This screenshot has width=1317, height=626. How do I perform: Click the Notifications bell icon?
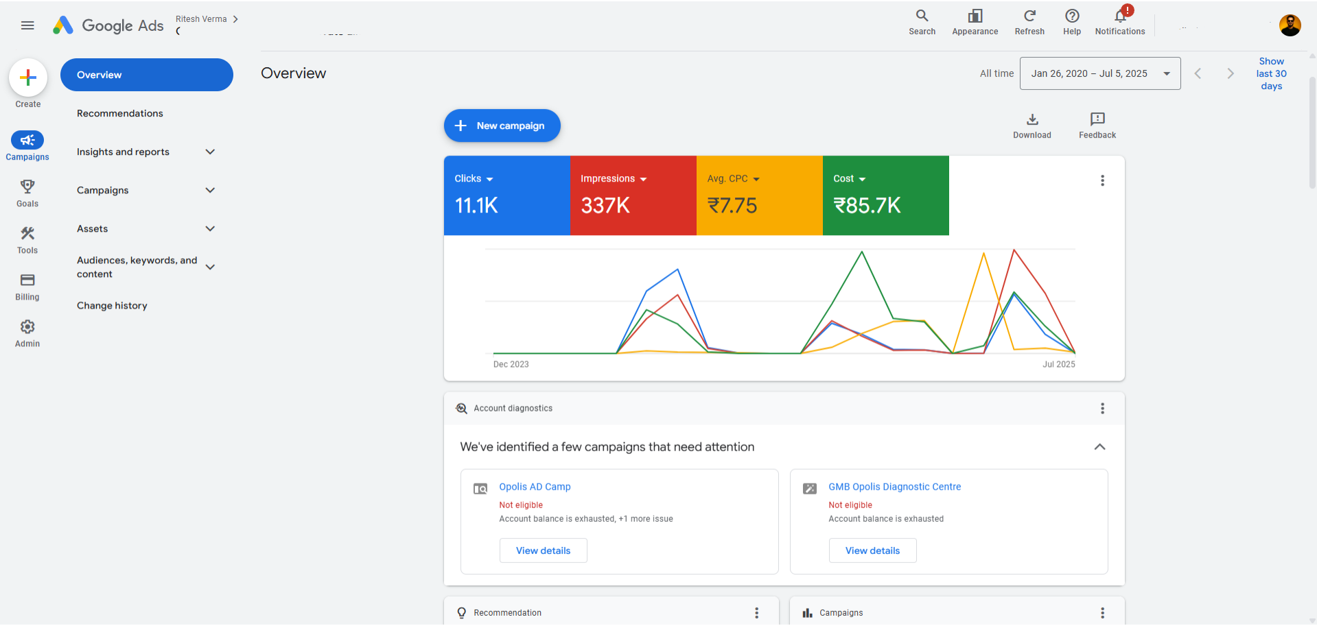click(1119, 16)
